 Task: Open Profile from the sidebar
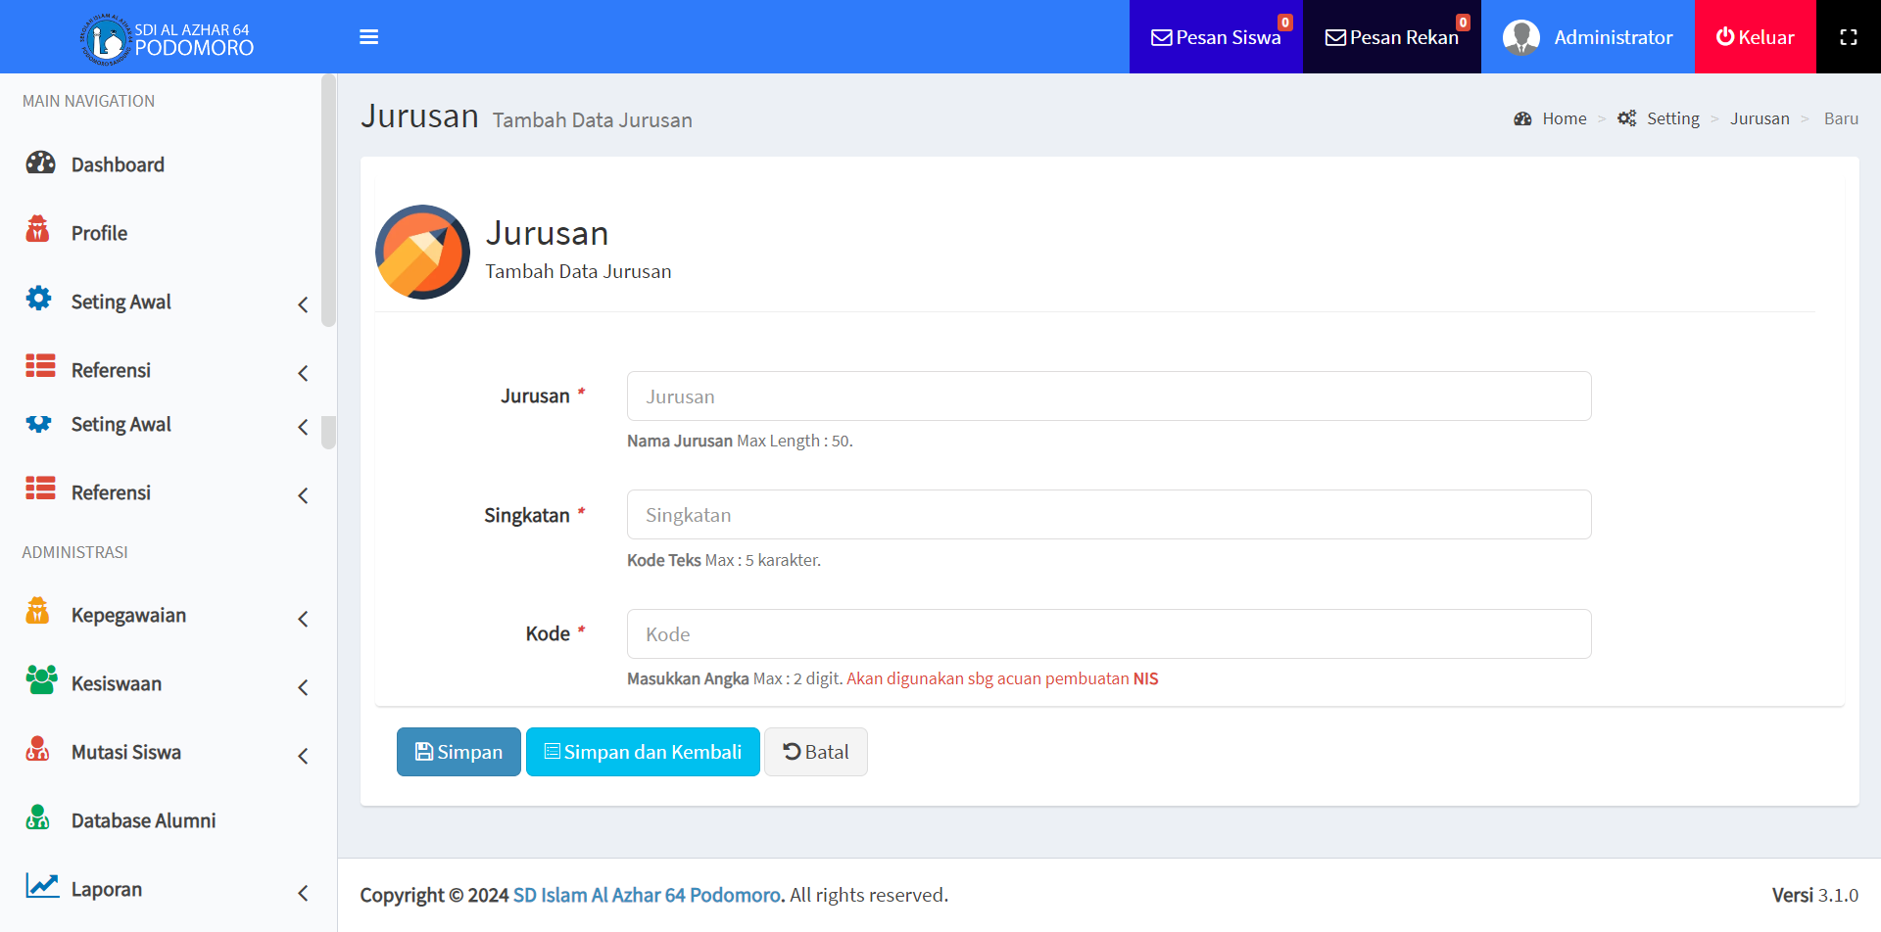coord(99,233)
